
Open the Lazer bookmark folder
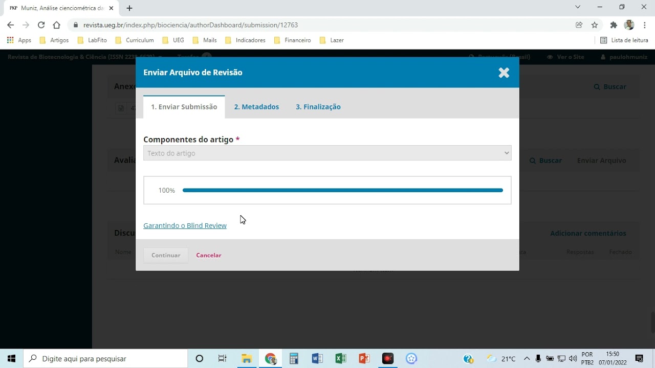[332, 40]
